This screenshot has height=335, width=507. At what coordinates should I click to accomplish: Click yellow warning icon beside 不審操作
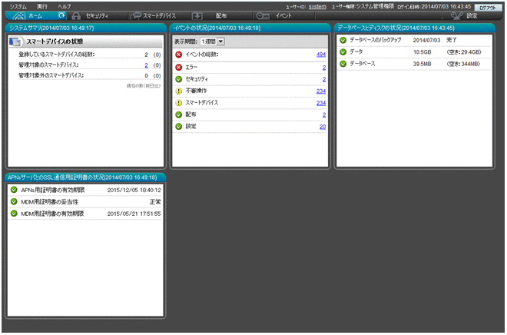178,91
